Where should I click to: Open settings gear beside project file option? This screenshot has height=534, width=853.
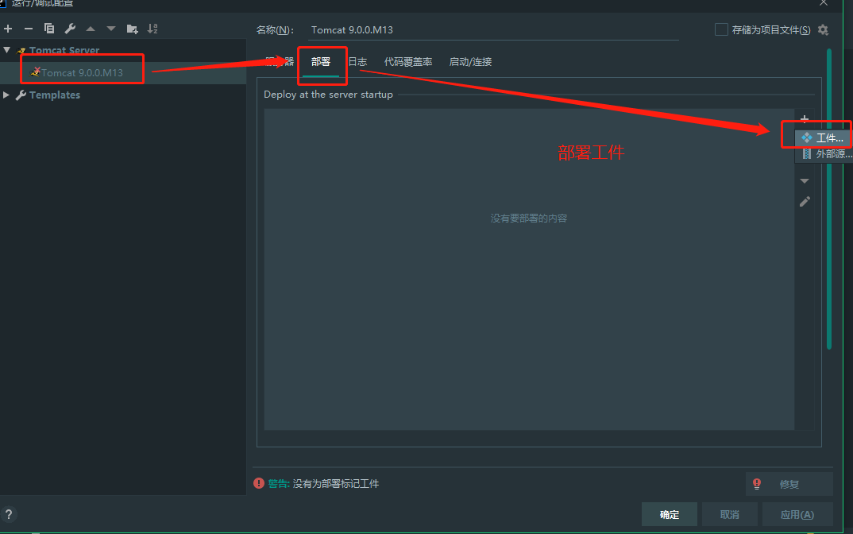pos(823,30)
